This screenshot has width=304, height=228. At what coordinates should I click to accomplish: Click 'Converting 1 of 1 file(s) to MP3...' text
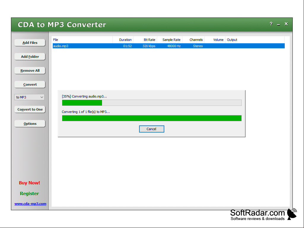(x=86, y=112)
